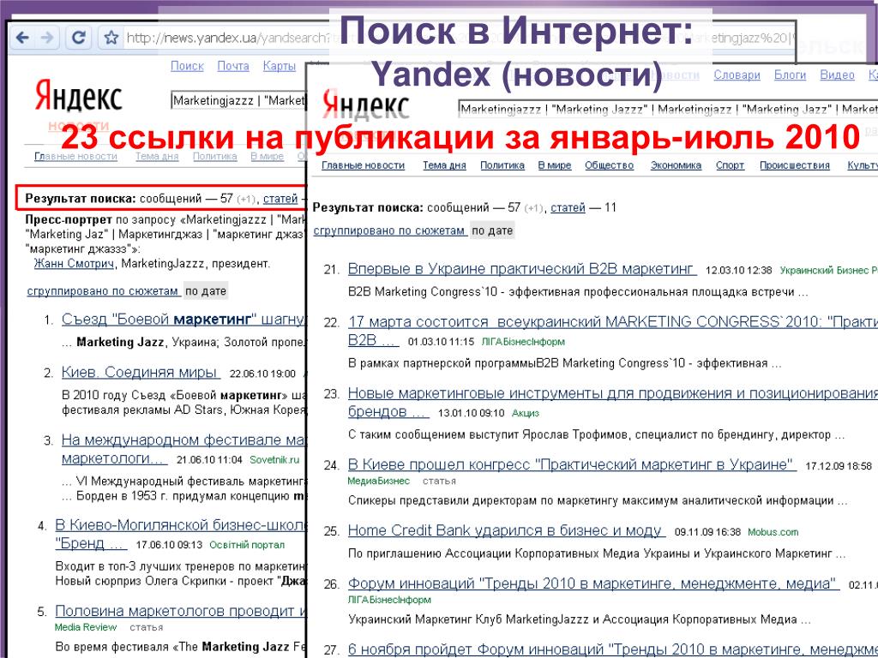Click по дате sort in the front window
878x658 pixels.
pos(492,230)
